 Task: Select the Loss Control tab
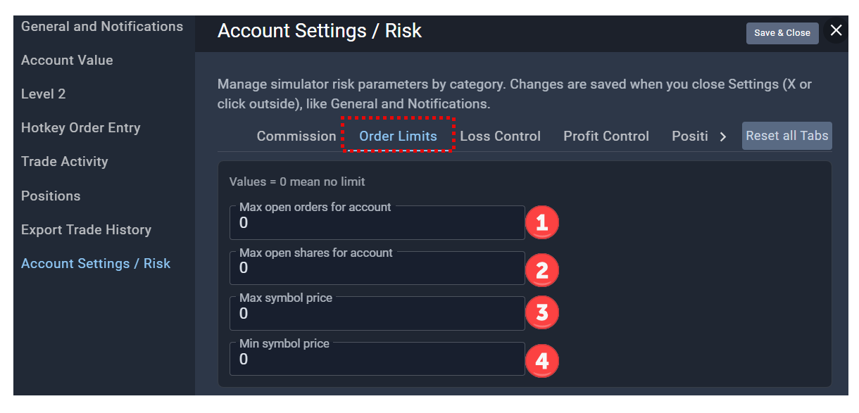[x=500, y=136]
